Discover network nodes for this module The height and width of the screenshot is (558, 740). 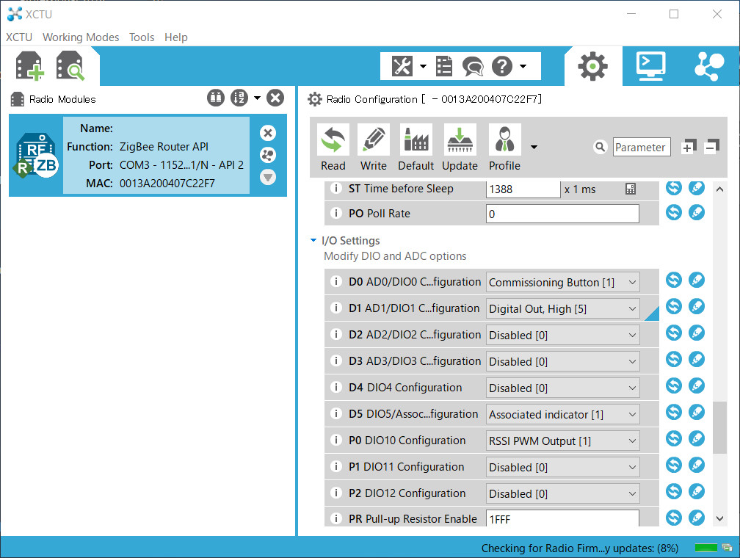[x=268, y=155]
